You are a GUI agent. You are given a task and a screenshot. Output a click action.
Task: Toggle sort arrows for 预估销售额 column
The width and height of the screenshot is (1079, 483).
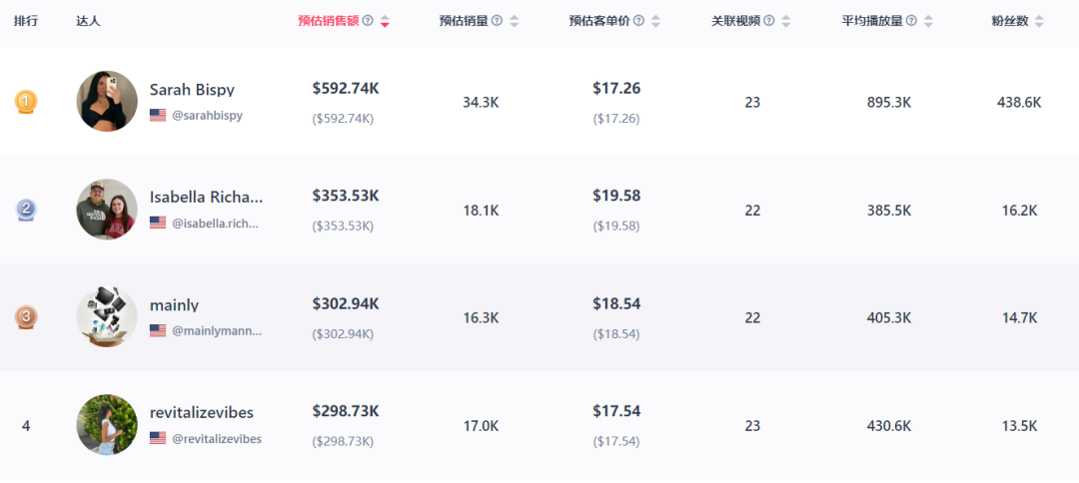(385, 21)
